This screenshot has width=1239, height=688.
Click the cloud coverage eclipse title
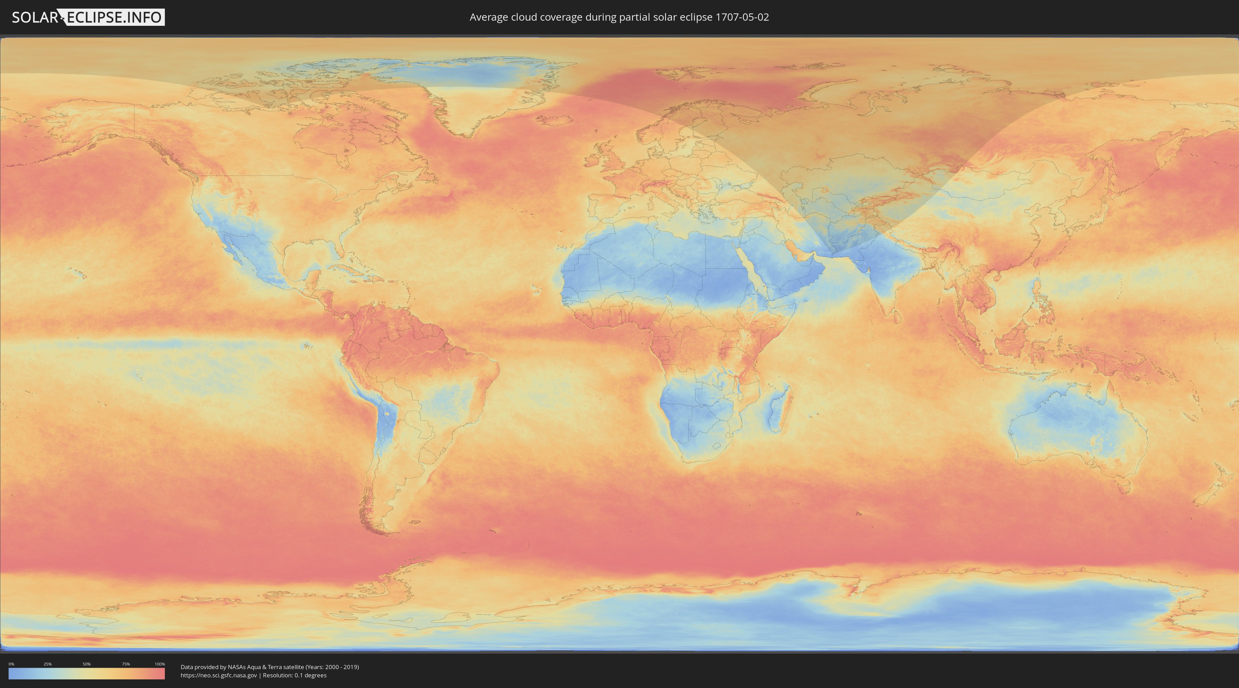(619, 17)
